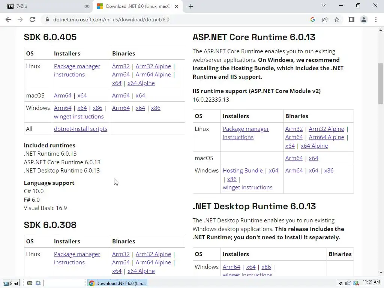Click the taskbar volume speaker icon
This screenshot has height=288, width=384.
pos(347,283)
